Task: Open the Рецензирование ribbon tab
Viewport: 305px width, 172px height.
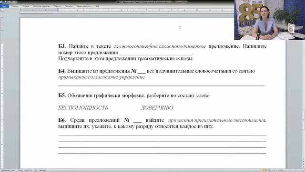Action: [x=84, y=6]
